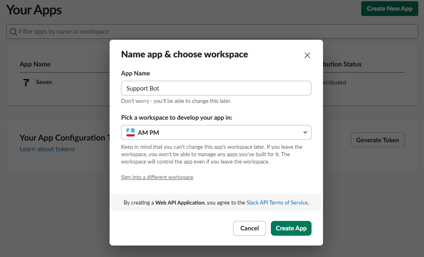The width and height of the screenshot is (424, 257).
Task: Open the AM PM workspace dropdown
Action: point(216,132)
